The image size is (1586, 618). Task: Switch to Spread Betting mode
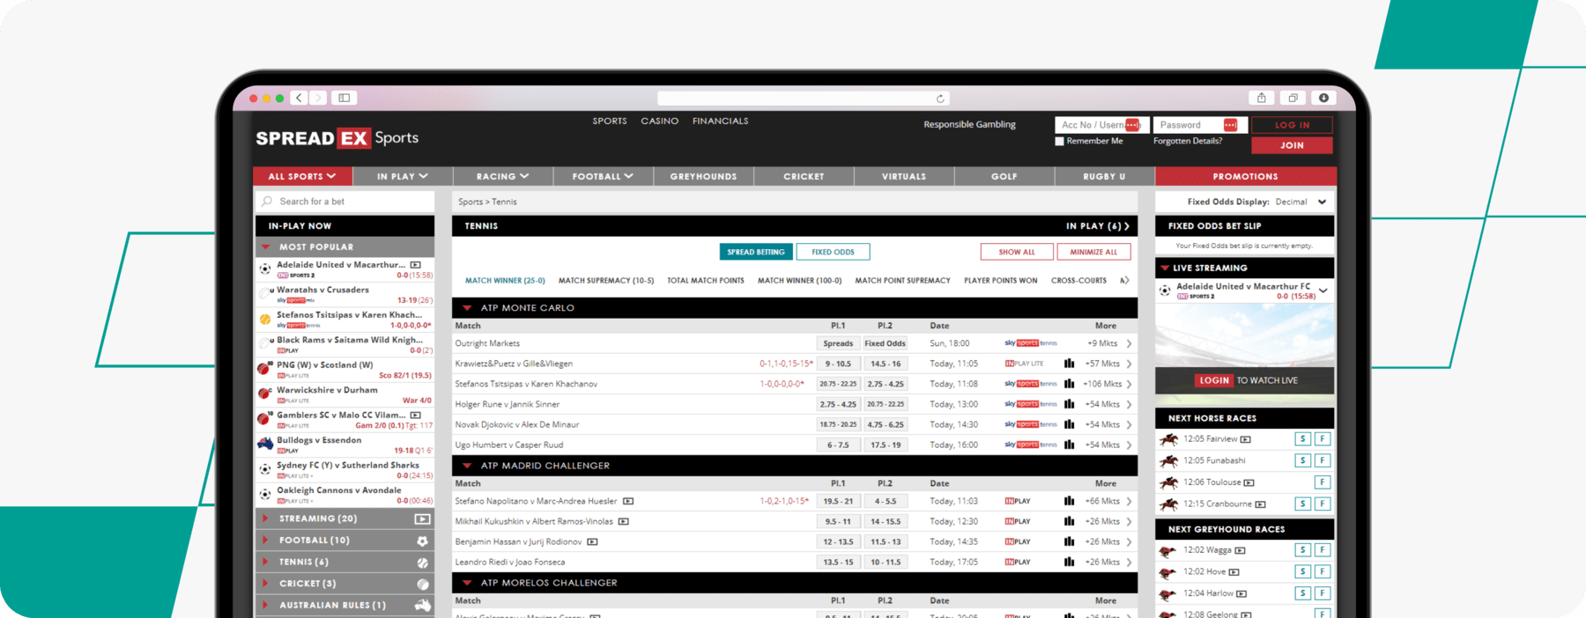tap(756, 252)
